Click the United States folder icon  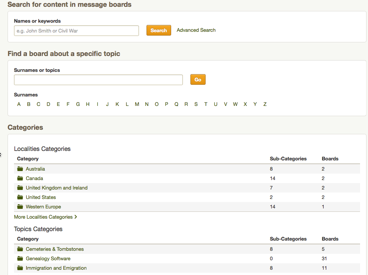click(20, 197)
